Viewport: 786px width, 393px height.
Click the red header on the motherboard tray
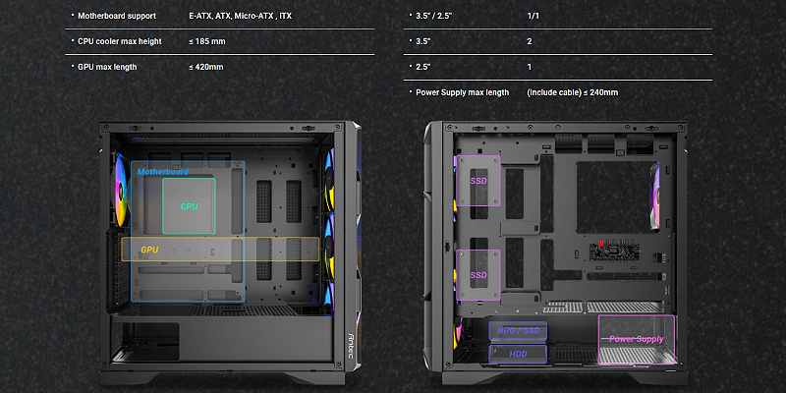click(596, 242)
